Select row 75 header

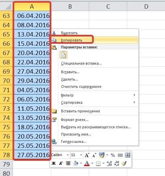[6, 127]
